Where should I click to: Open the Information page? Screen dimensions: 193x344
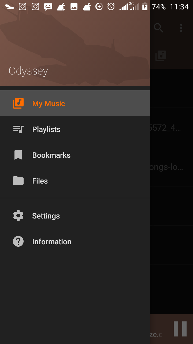[75, 242]
